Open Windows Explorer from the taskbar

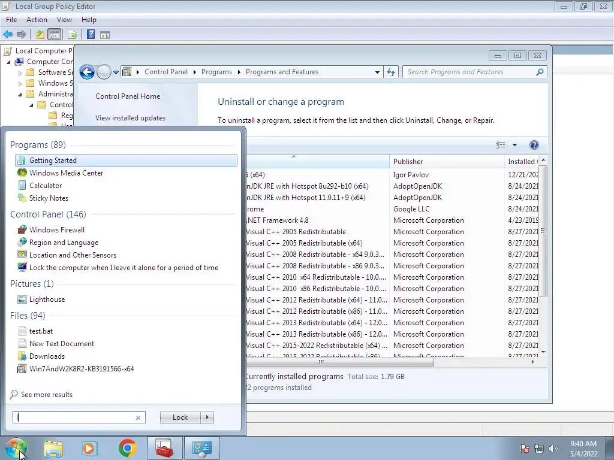point(53,448)
